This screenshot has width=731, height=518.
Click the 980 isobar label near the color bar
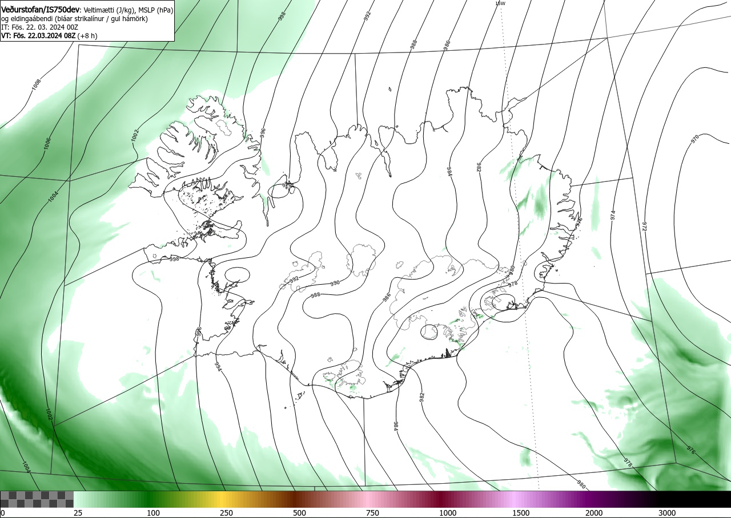[581, 485]
